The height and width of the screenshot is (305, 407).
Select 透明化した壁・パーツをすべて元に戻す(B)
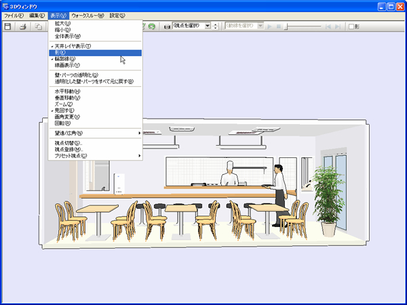click(x=95, y=82)
